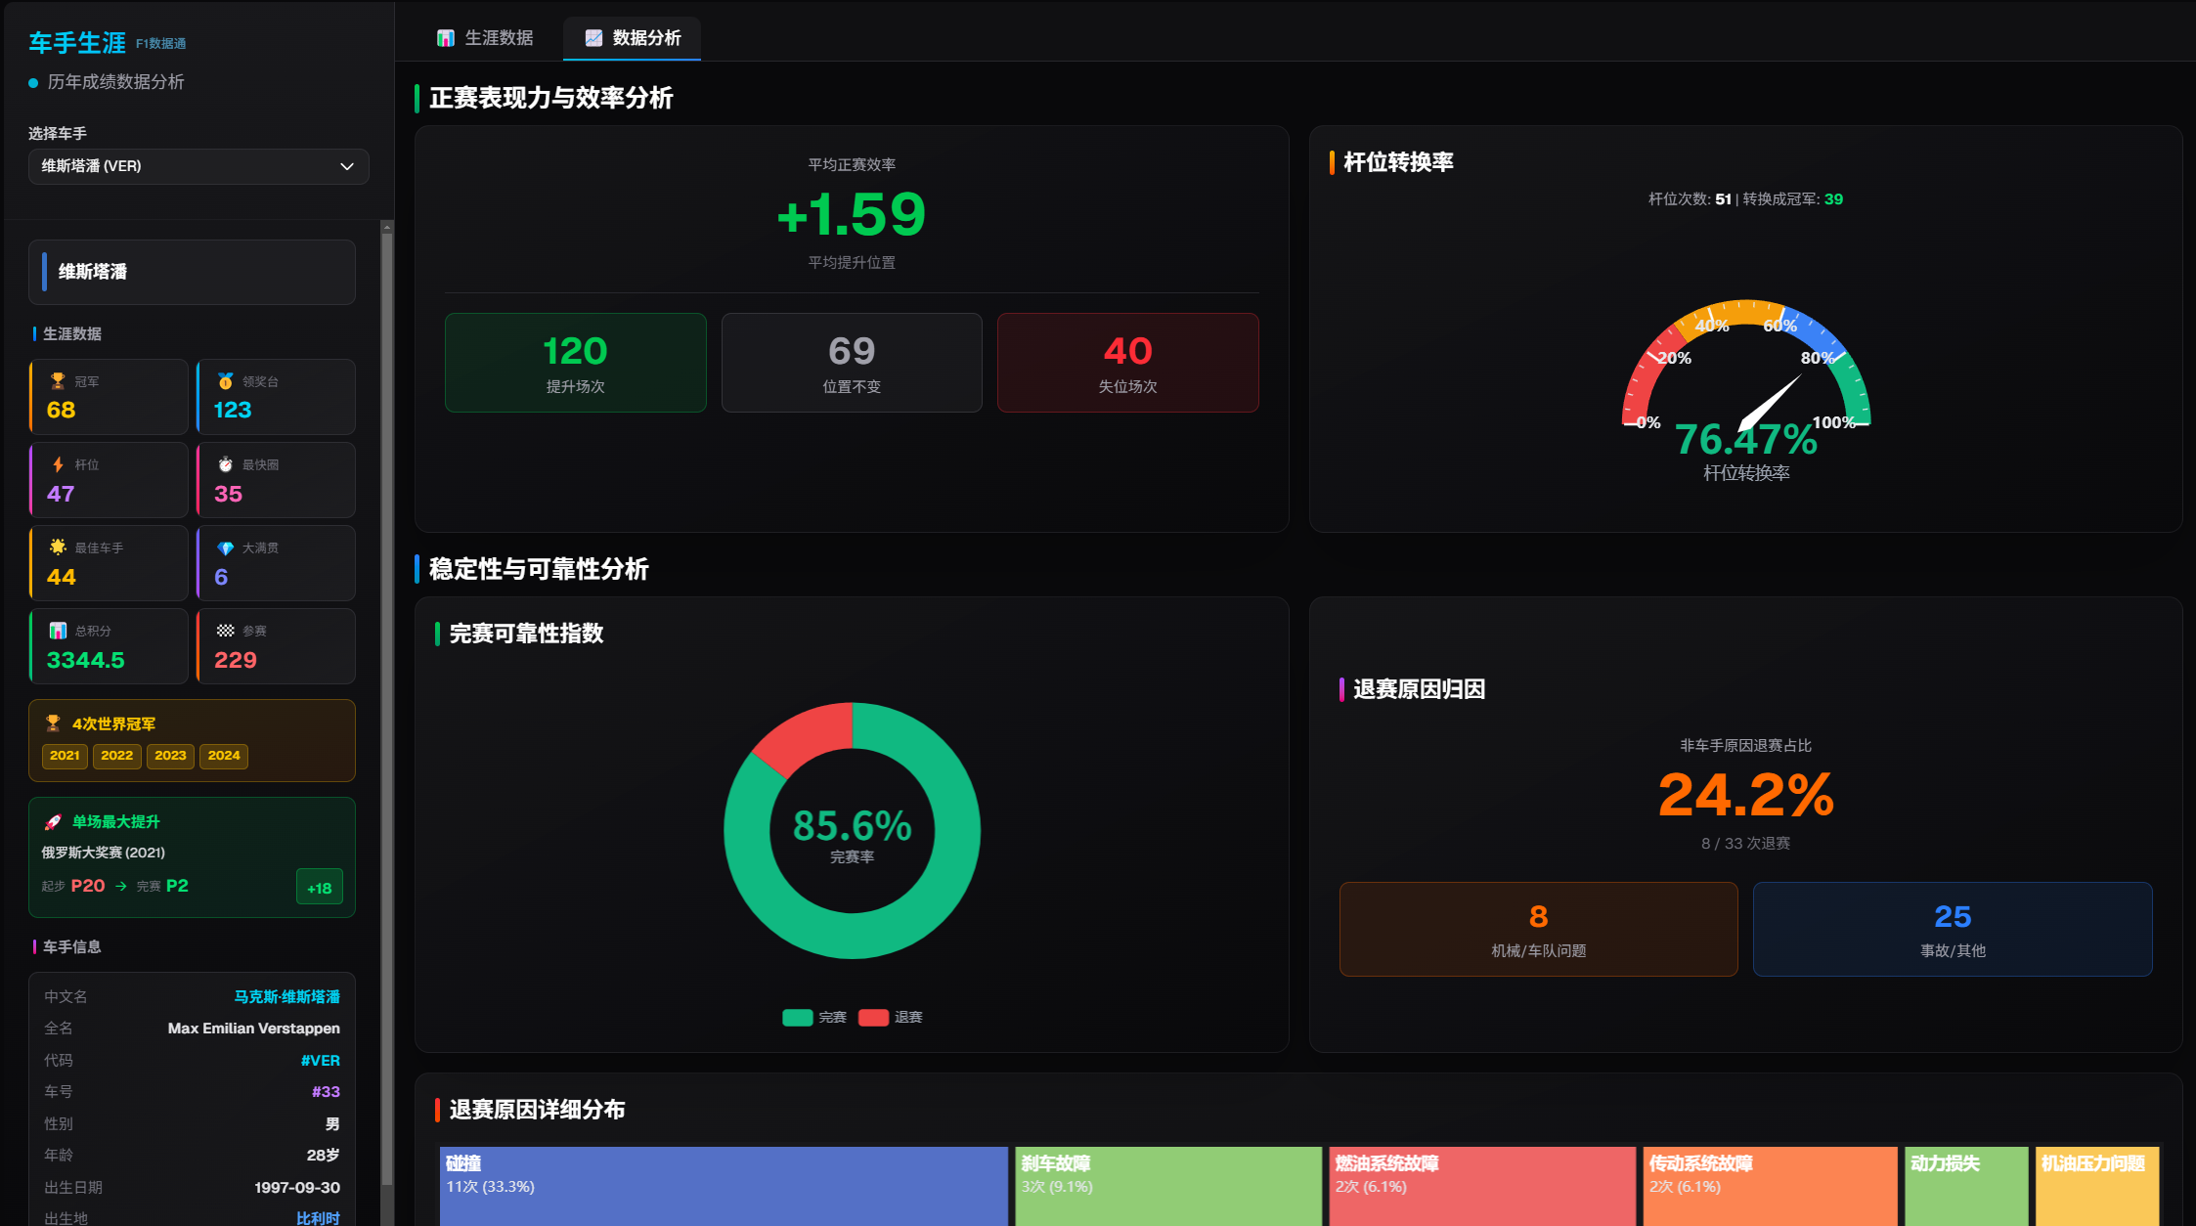Toggle the 退赛 legend item
The image size is (2196, 1226).
tap(891, 1017)
